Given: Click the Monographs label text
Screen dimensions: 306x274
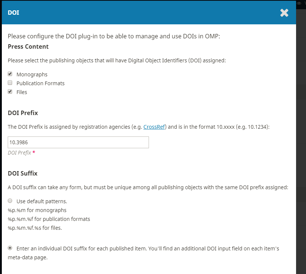Looking at the screenshot, I should (32, 74).
